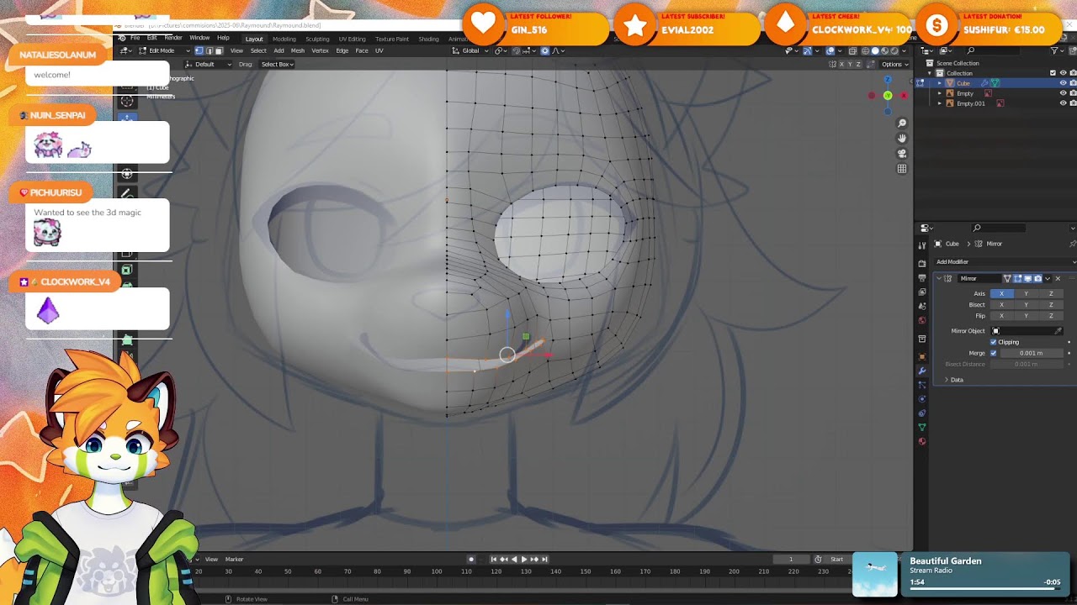This screenshot has width=1077, height=605.
Task: Select vertex select mode icon in header
Action: (199, 50)
